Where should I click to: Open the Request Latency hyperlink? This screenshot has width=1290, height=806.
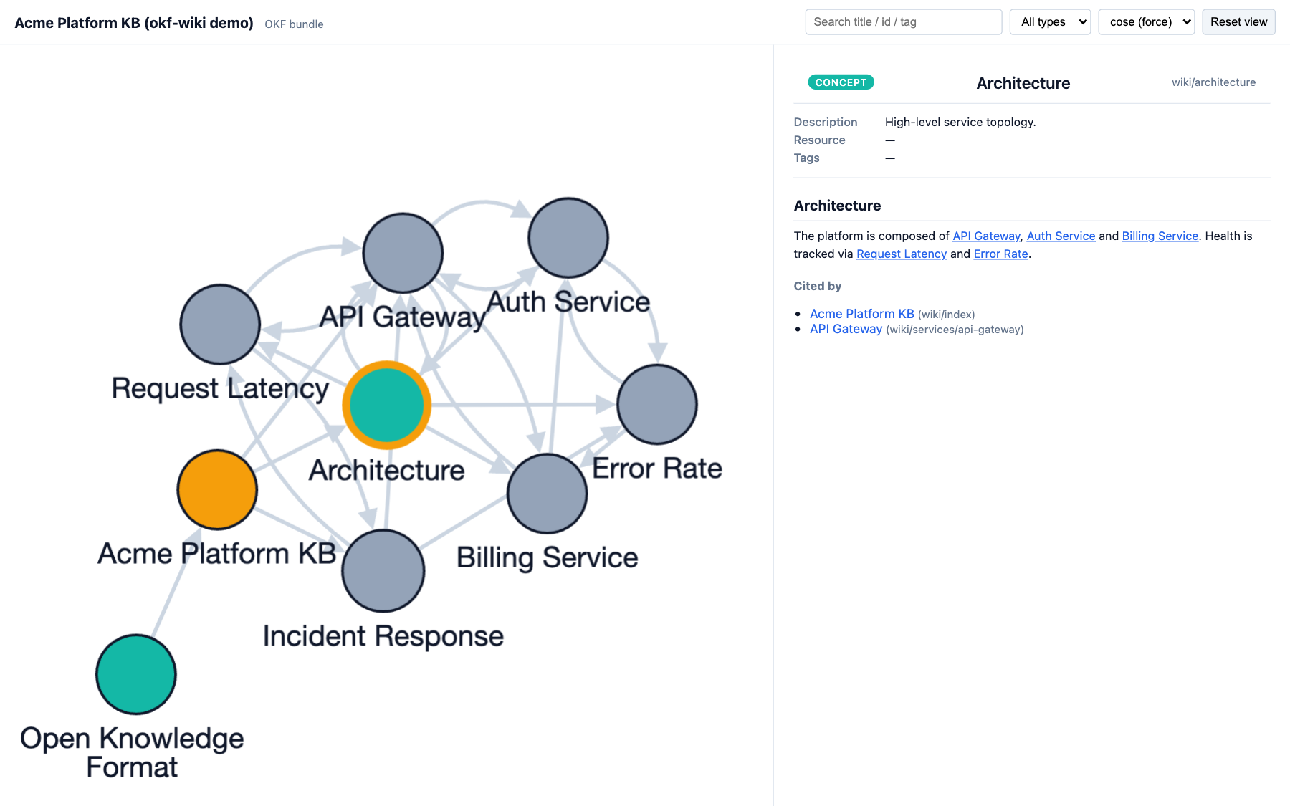(902, 254)
